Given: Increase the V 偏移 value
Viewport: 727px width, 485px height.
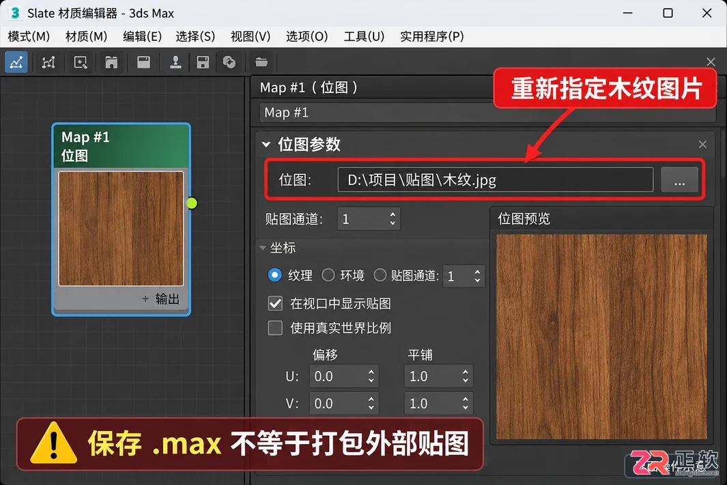Looking at the screenshot, I should point(371,399).
